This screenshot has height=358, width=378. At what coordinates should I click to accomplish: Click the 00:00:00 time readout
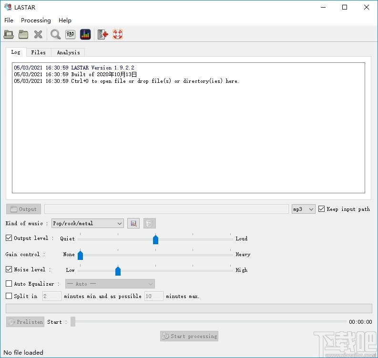point(360,322)
